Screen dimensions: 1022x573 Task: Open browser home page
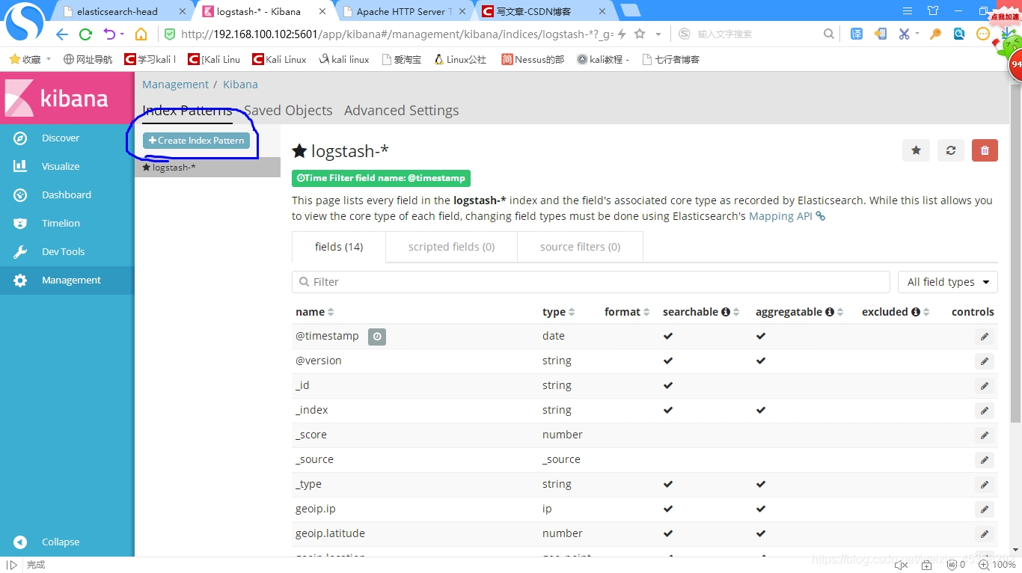(x=141, y=34)
